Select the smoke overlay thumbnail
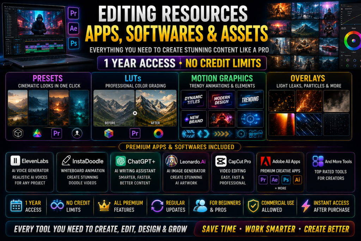This screenshot has height=241, width=361. (x=336, y=101)
